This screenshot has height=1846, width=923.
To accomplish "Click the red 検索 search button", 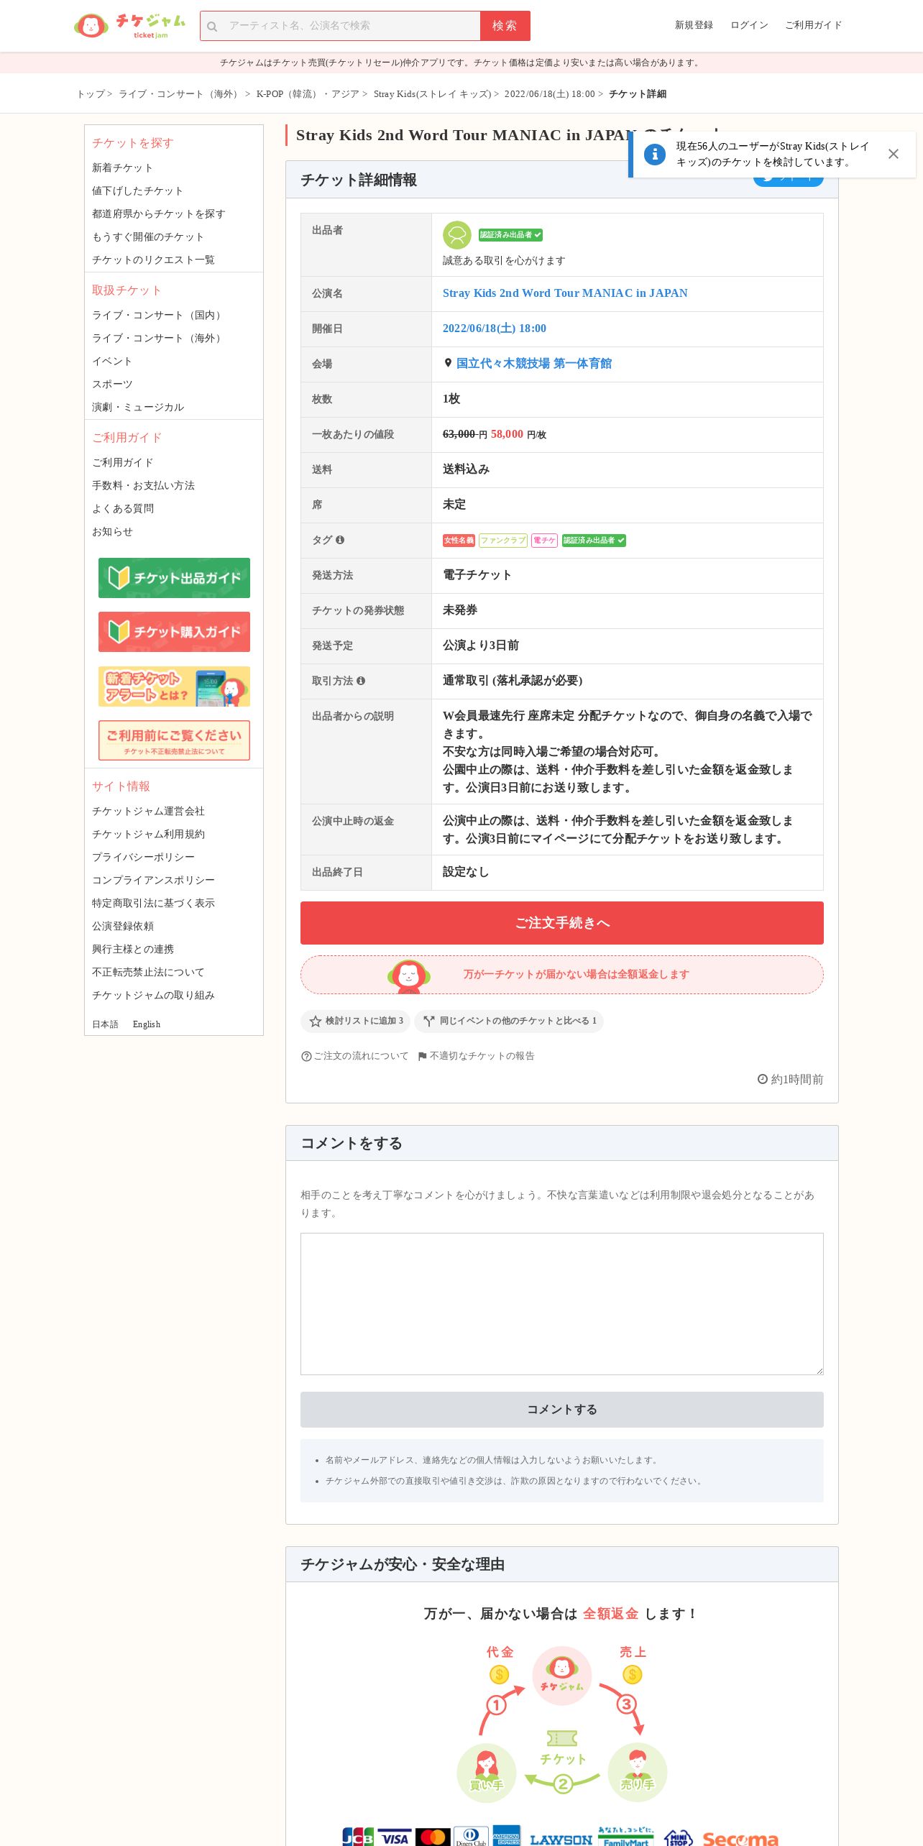I will [505, 26].
